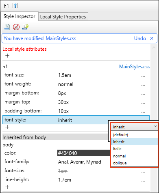Click the scrollbar up arrow

click(x=154, y=48)
